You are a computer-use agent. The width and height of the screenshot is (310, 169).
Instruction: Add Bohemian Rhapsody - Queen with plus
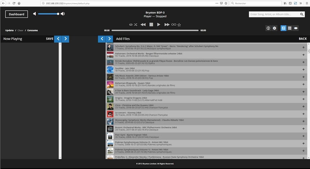click(x=303, y=84)
